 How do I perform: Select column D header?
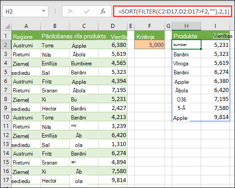tap(113, 26)
